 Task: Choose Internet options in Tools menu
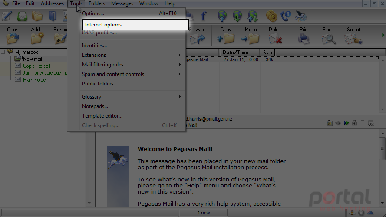135,25
